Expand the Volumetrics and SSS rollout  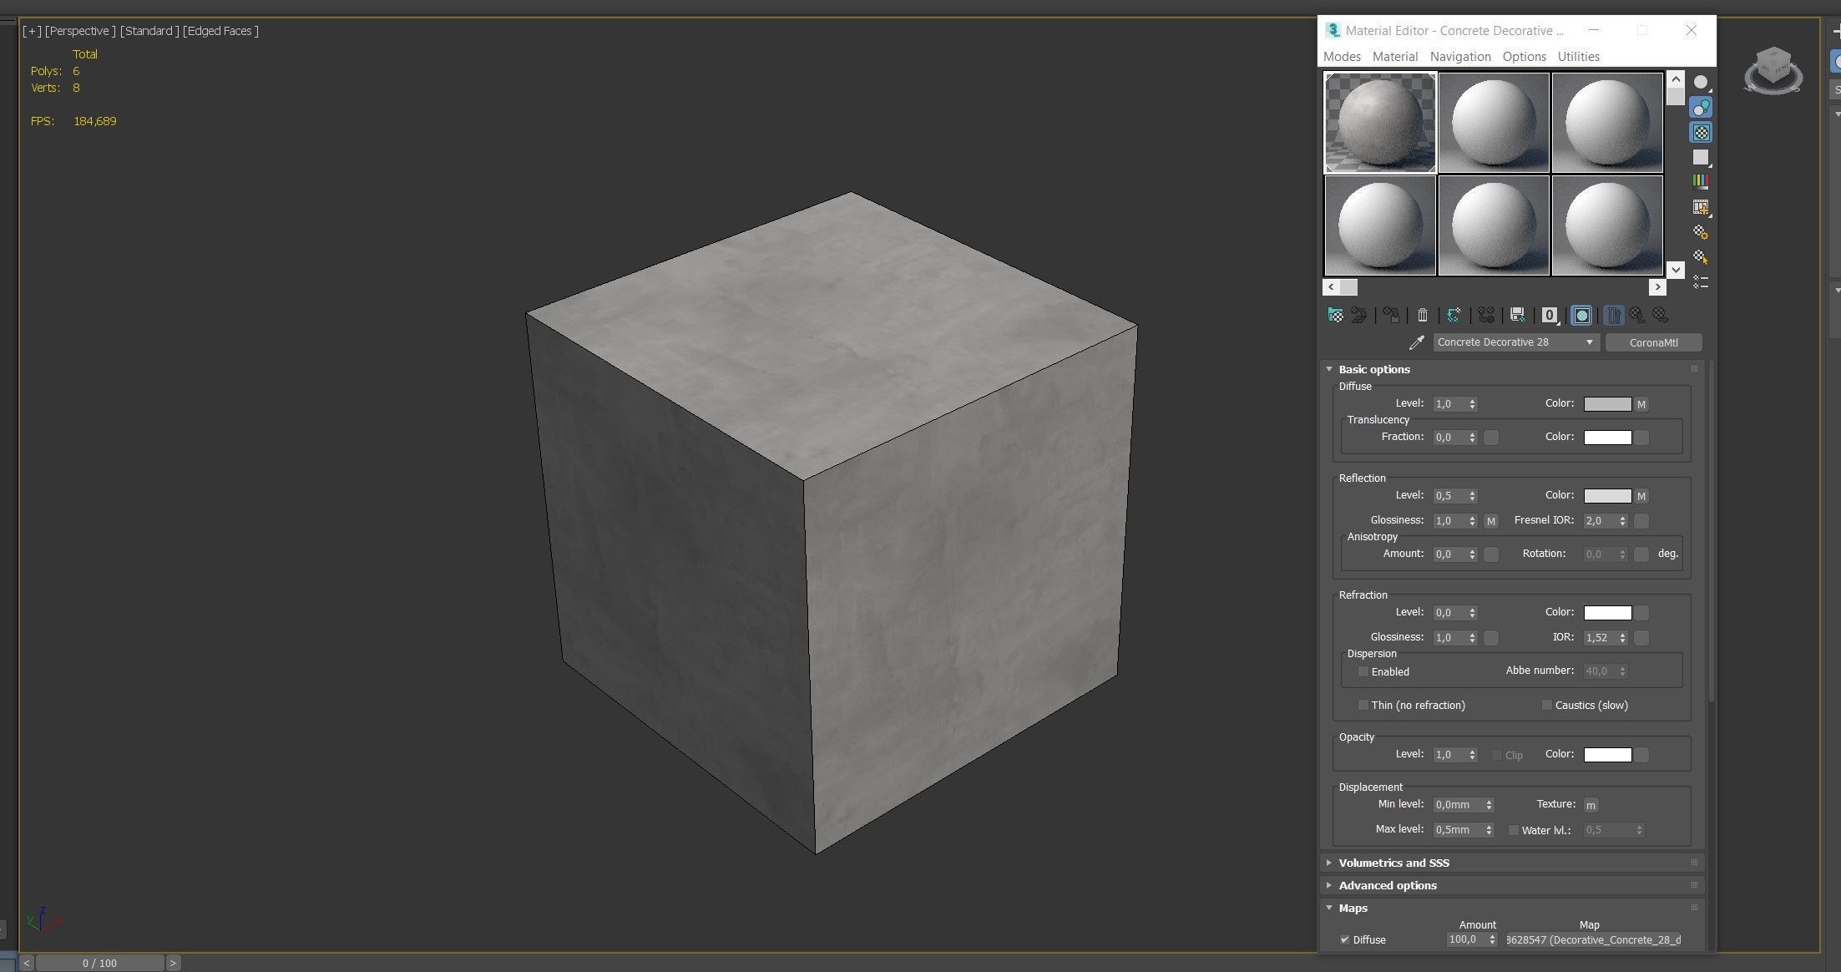tap(1393, 863)
